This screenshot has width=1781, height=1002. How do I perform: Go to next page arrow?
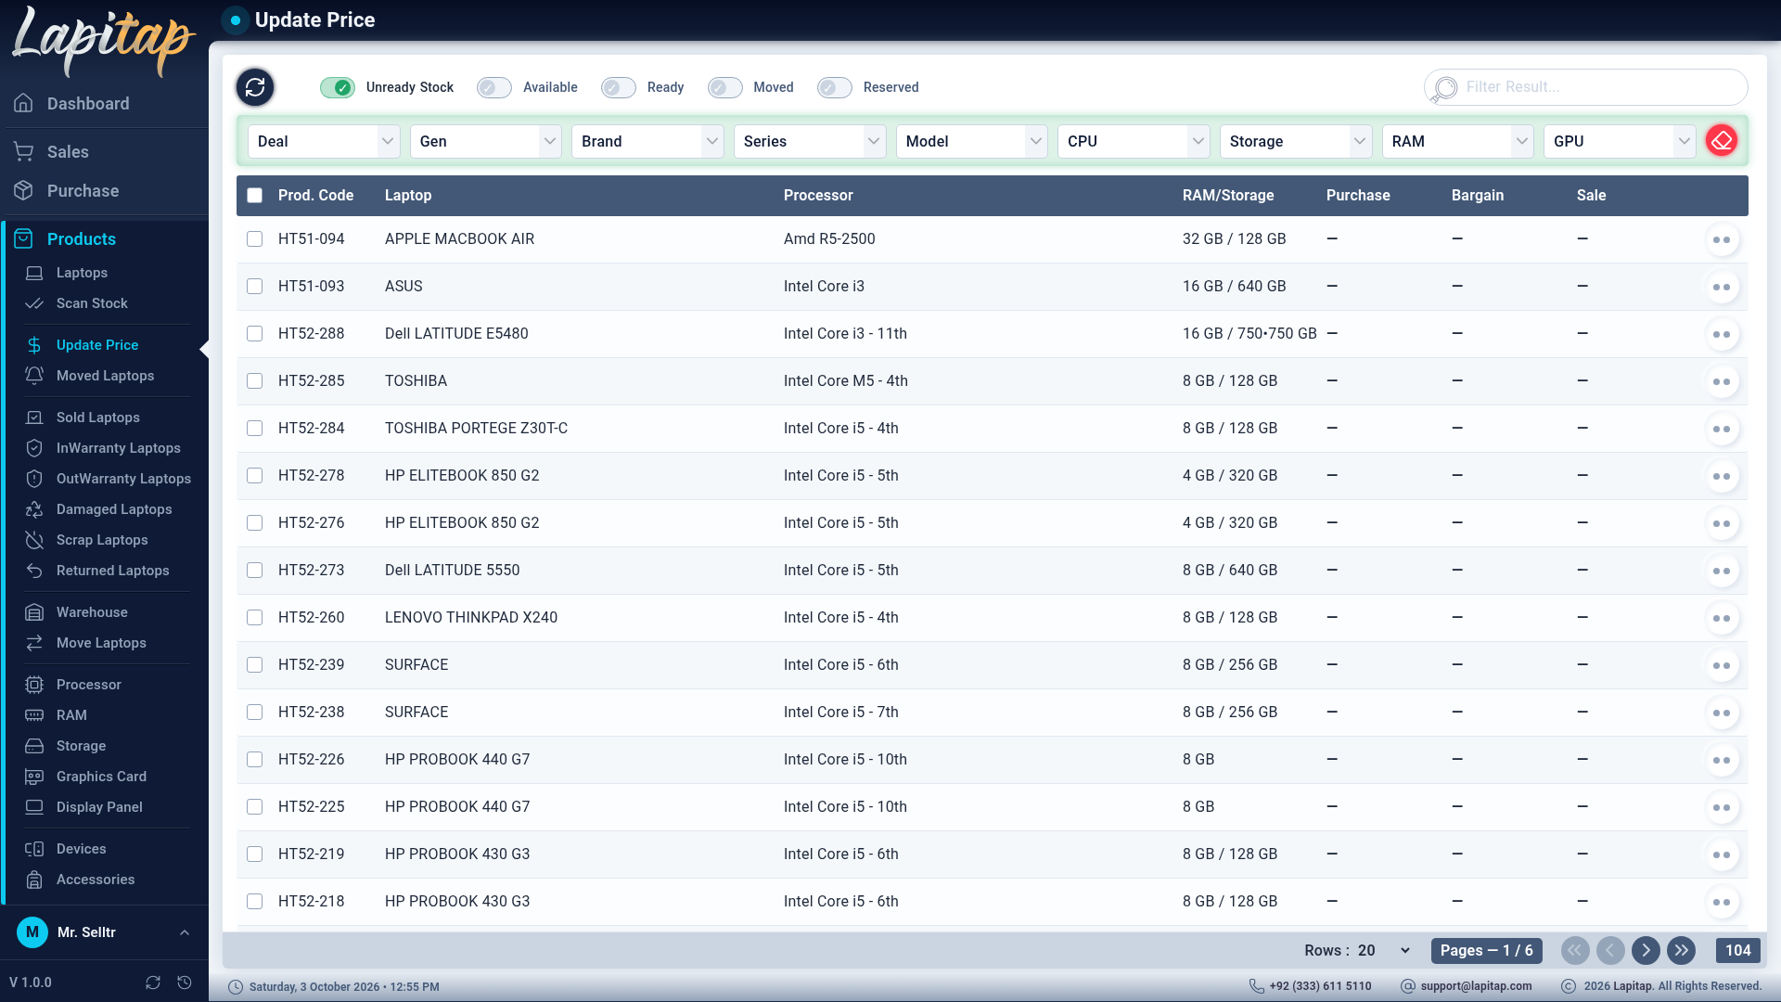click(x=1646, y=950)
